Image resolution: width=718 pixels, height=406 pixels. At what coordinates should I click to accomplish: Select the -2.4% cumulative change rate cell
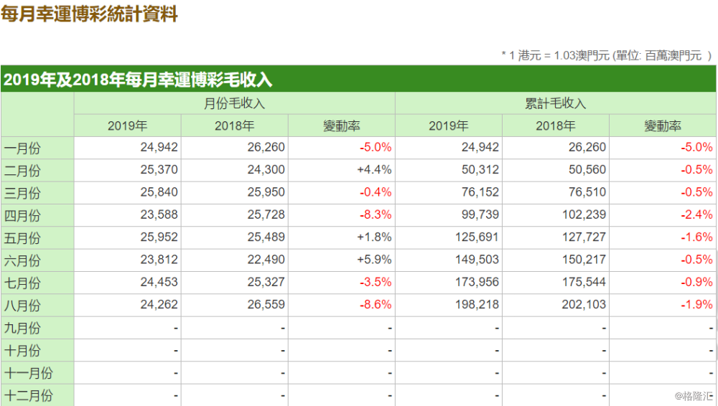point(696,214)
